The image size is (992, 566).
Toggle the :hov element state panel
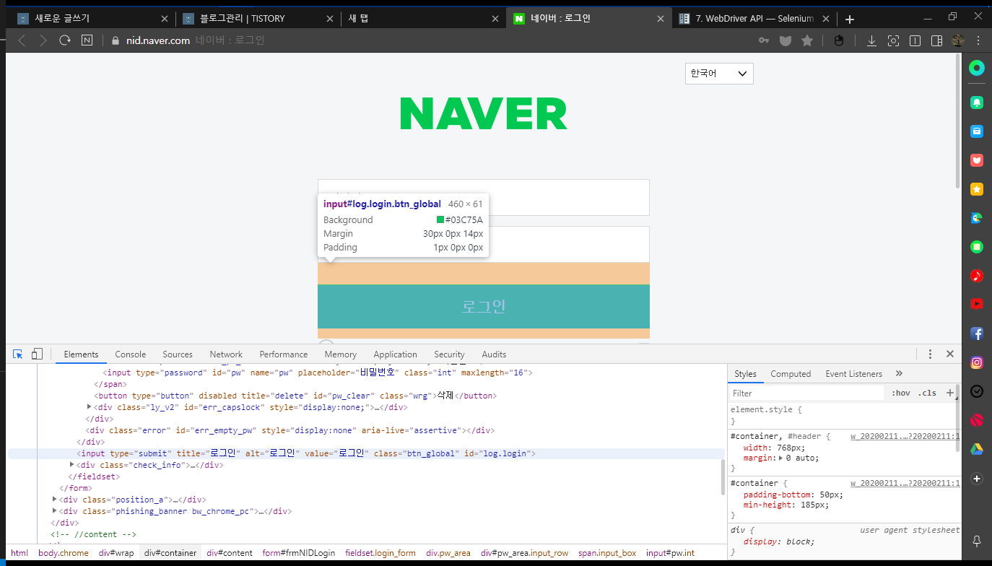pos(900,393)
